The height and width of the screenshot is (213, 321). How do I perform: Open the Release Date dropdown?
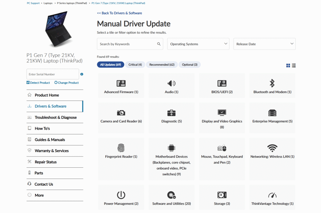[x=264, y=44]
